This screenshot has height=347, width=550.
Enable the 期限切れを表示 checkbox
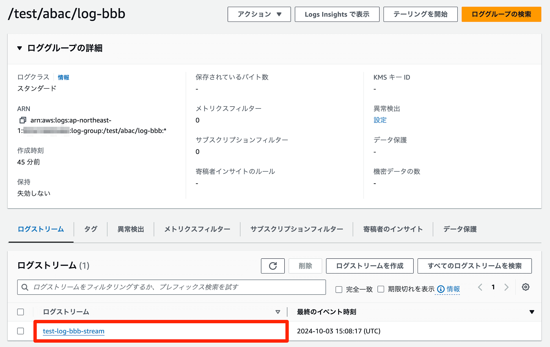click(x=381, y=289)
